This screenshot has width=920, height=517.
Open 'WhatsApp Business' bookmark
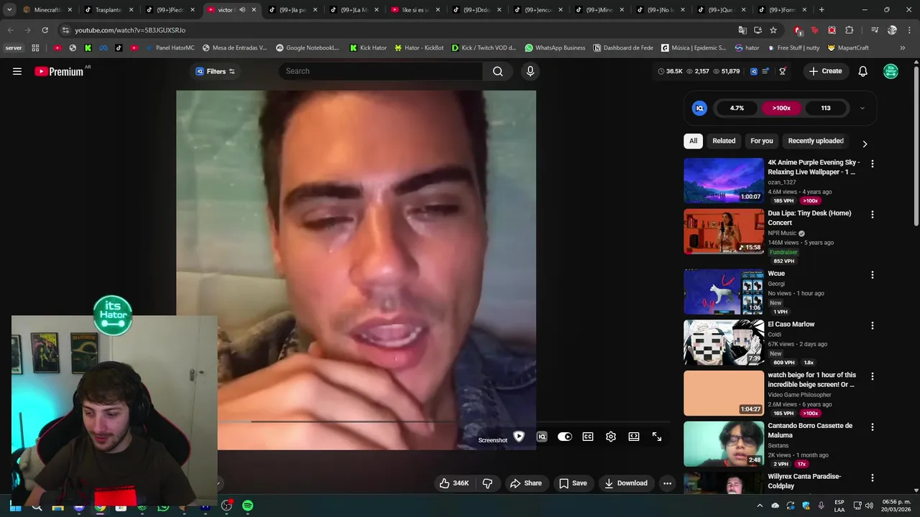click(x=555, y=48)
